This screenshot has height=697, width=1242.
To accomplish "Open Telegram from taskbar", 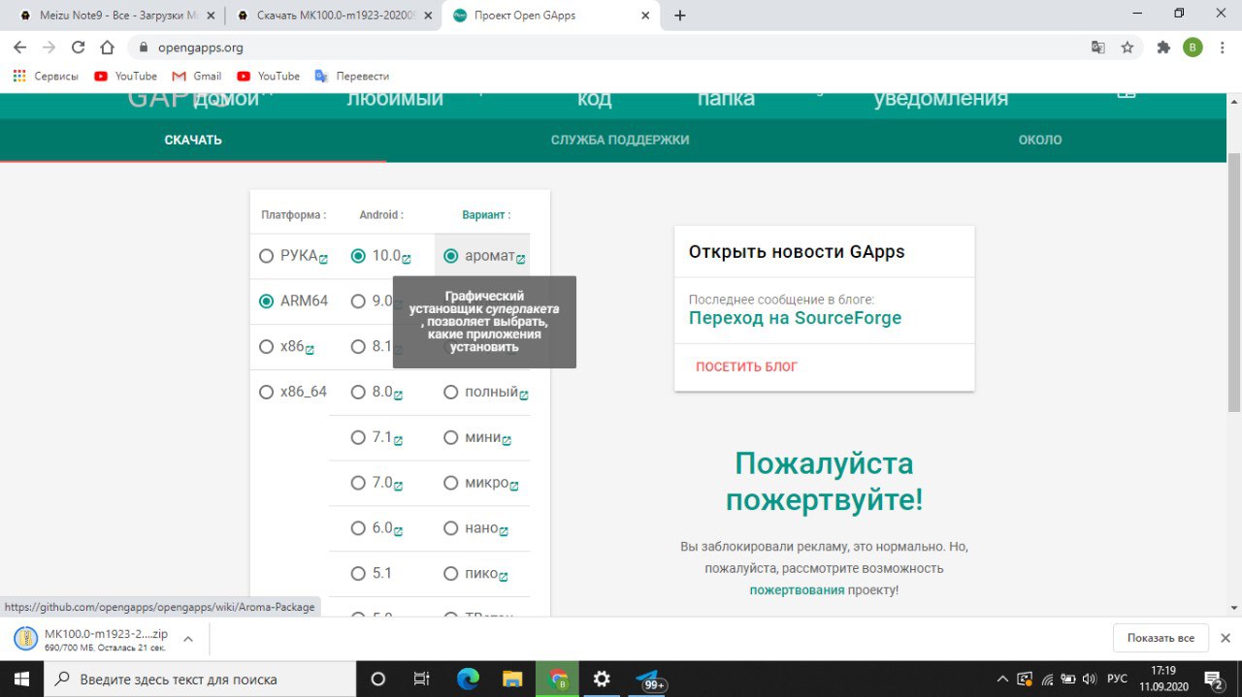I will point(648,679).
